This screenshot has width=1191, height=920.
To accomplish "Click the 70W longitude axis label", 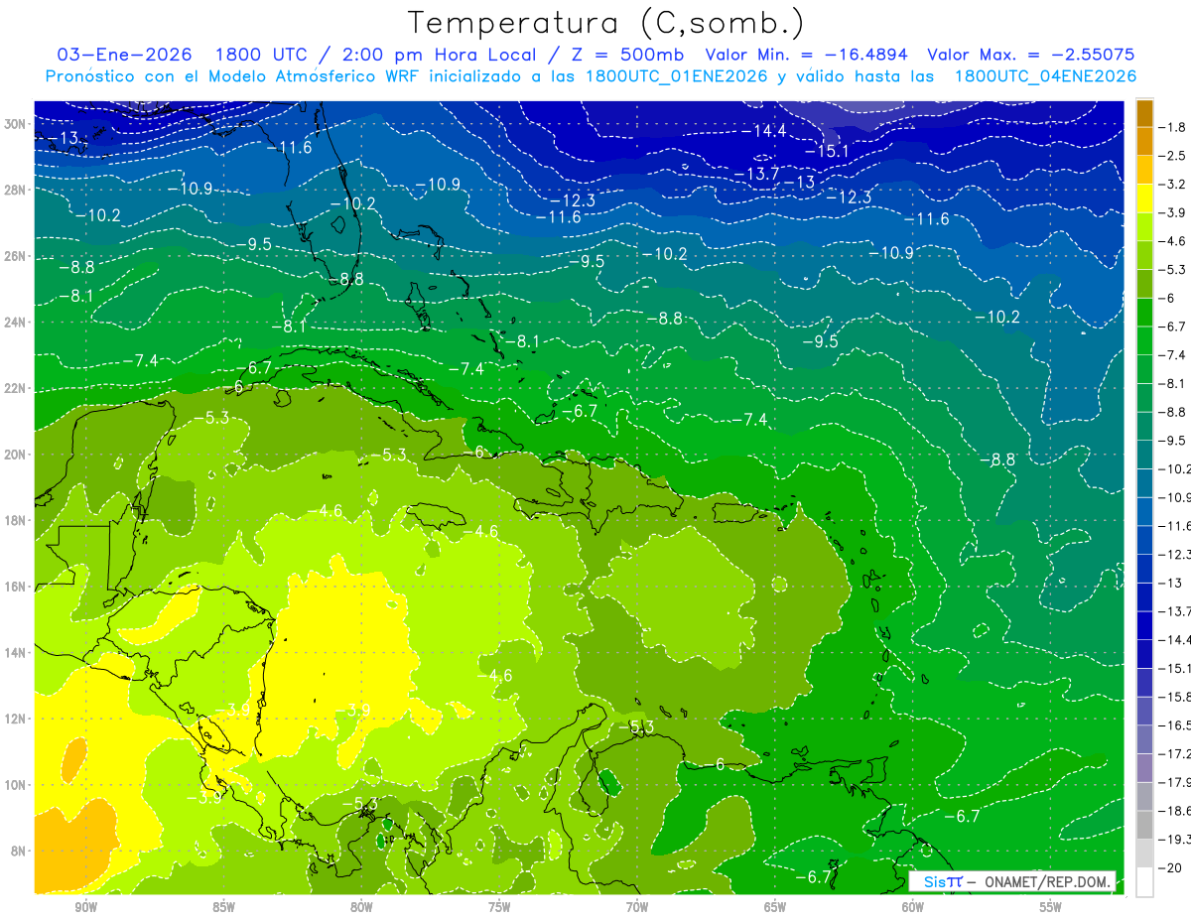I will pyautogui.click(x=637, y=907).
